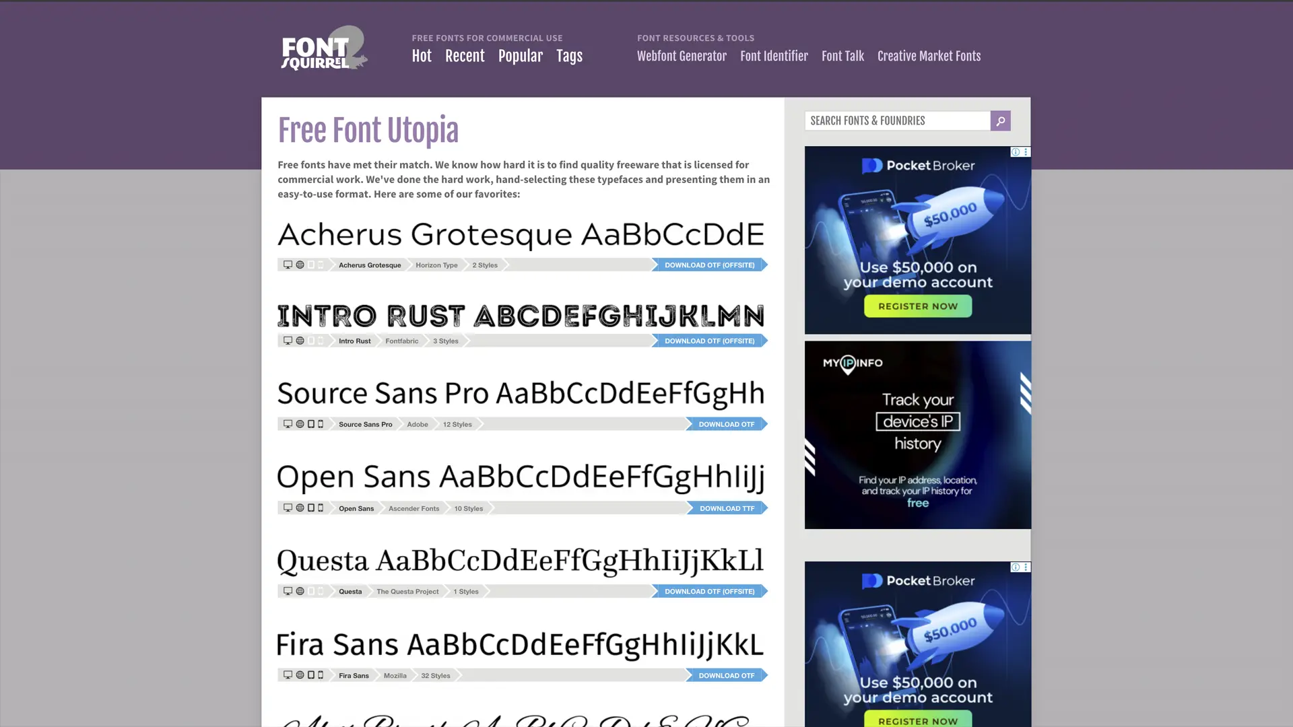This screenshot has height=727, width=1293.
Task: Download Fira Sans OTF
Action: point(727,675)
